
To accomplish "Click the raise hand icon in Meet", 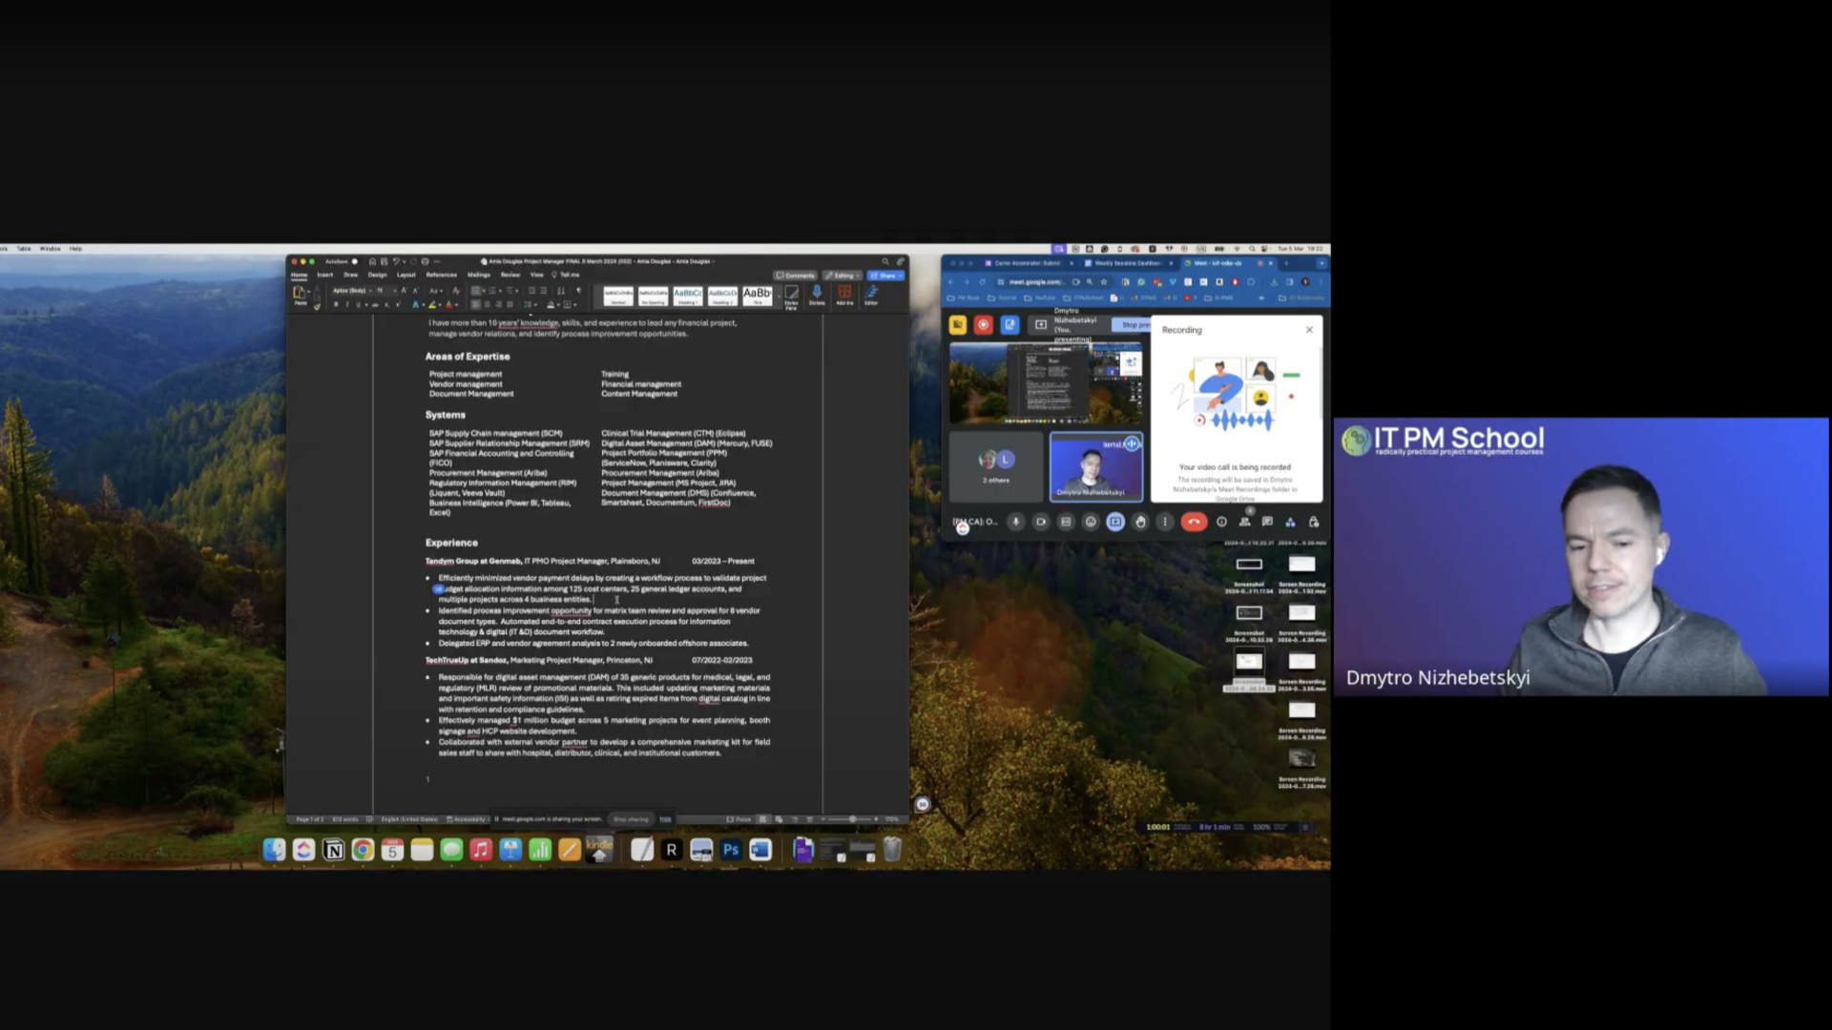I will click(1140, 522).
